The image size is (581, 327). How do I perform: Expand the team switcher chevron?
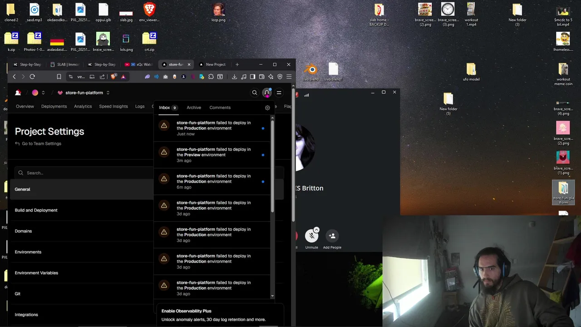[x=43, y=93]
